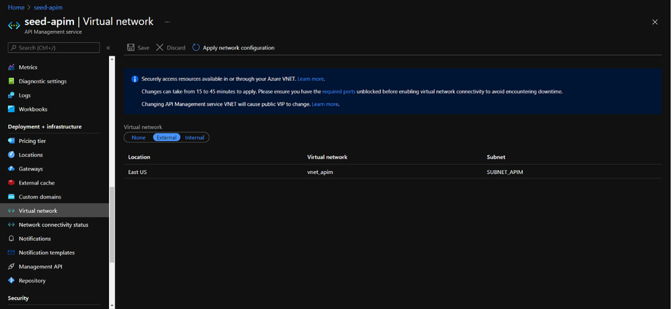The width and height of the screenshot is (672, 309).
Task: Click the Virtual network sidebar icon
Action: point(11,210)
